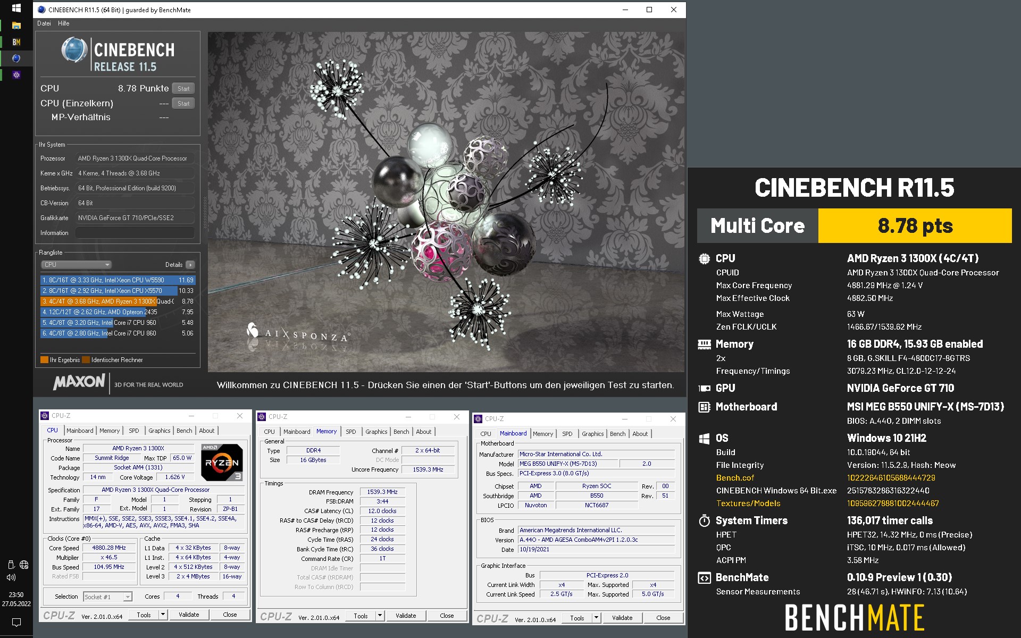
Task: Click the BenchMate Memory section icon
Action: tap(704, 345)
